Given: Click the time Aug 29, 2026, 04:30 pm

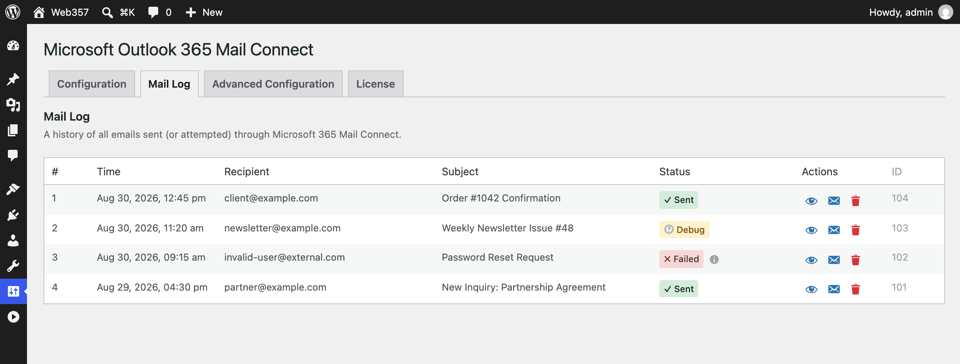Looking at the screenshot, I should 152,287.
